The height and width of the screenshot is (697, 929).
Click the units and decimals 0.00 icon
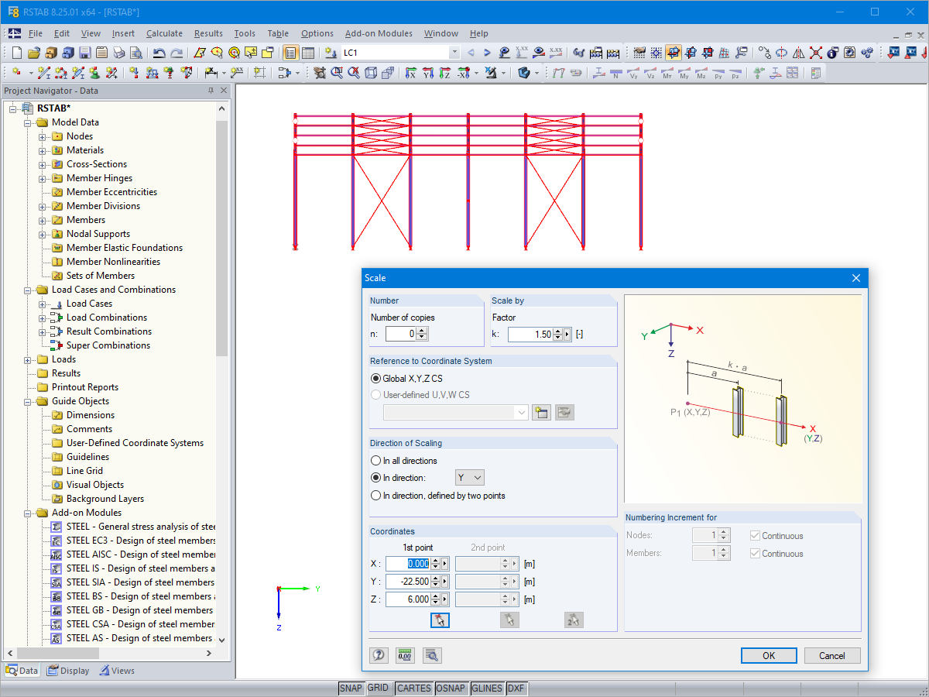405,655
